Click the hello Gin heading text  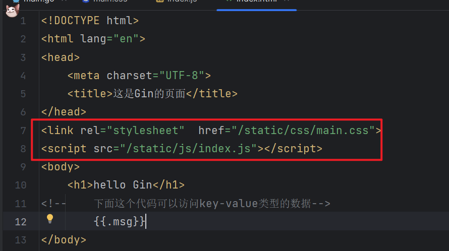click(123, 185)
